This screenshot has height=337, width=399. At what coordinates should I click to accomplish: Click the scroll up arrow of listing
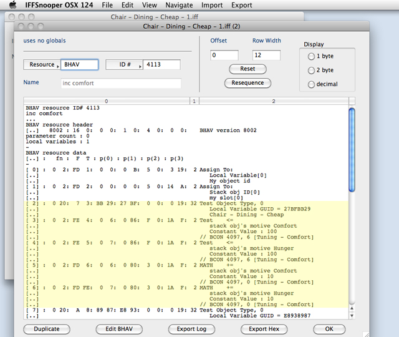(x=352, y=308)
